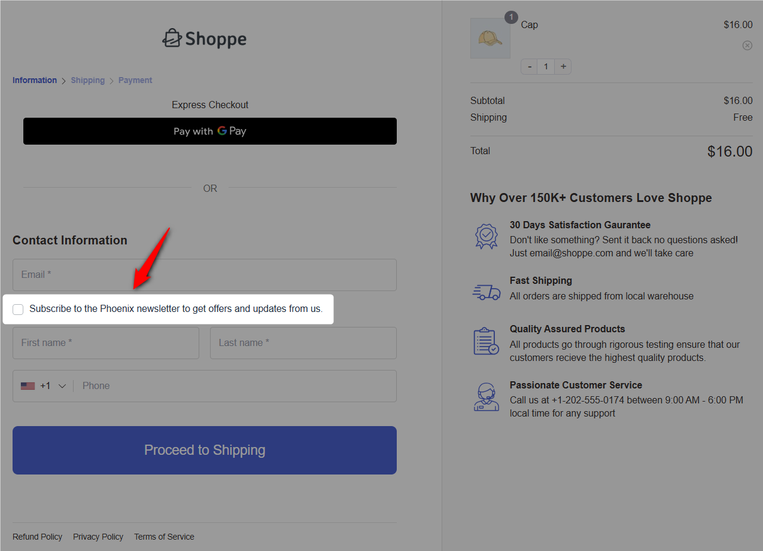Select the US flag icon in phone field
Screen dimensions: 763x551
(x=28, y=385)
